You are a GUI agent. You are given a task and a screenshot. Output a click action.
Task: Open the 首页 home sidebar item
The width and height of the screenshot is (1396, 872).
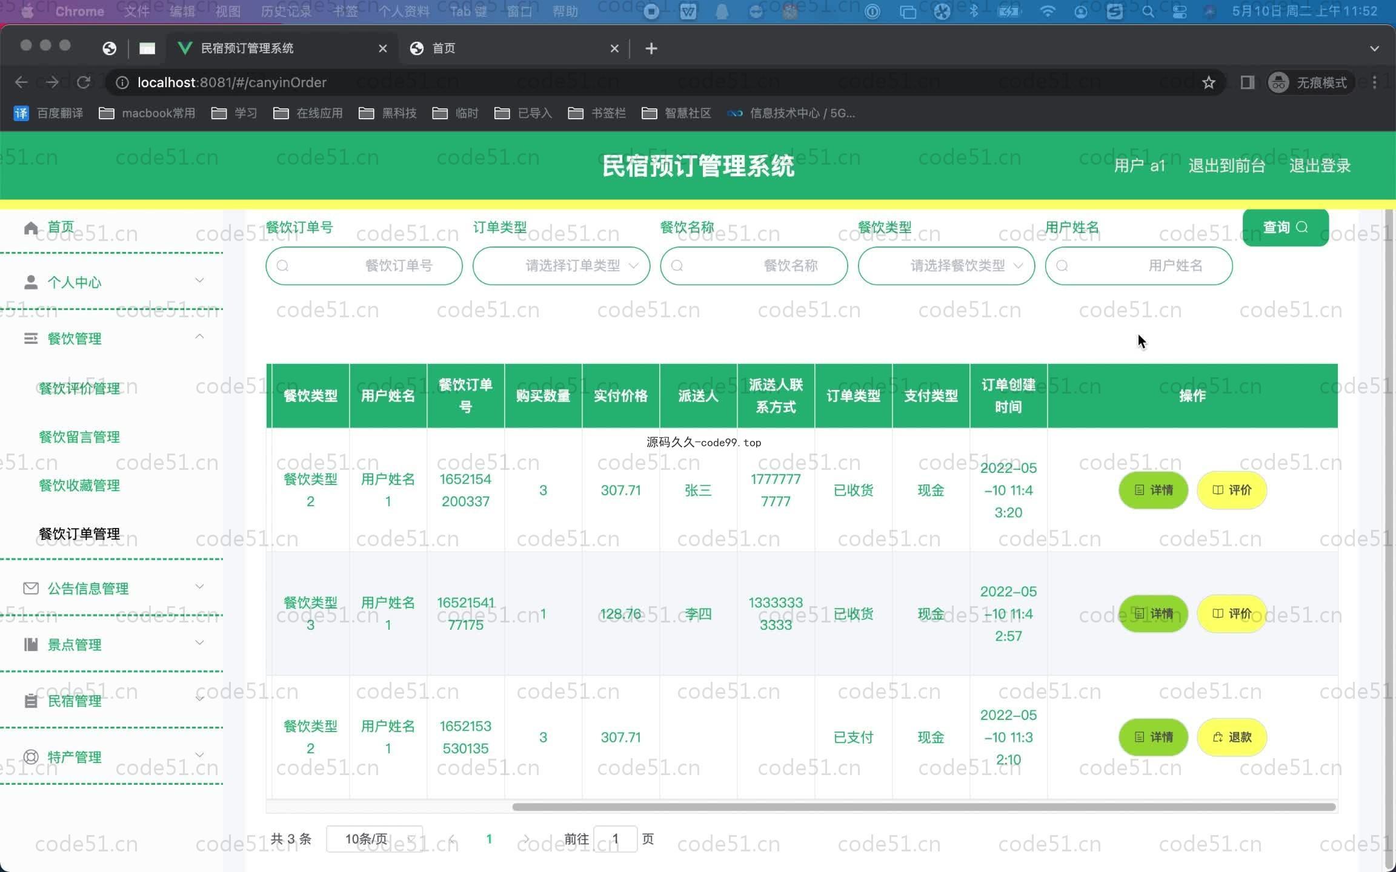point(61,227)
